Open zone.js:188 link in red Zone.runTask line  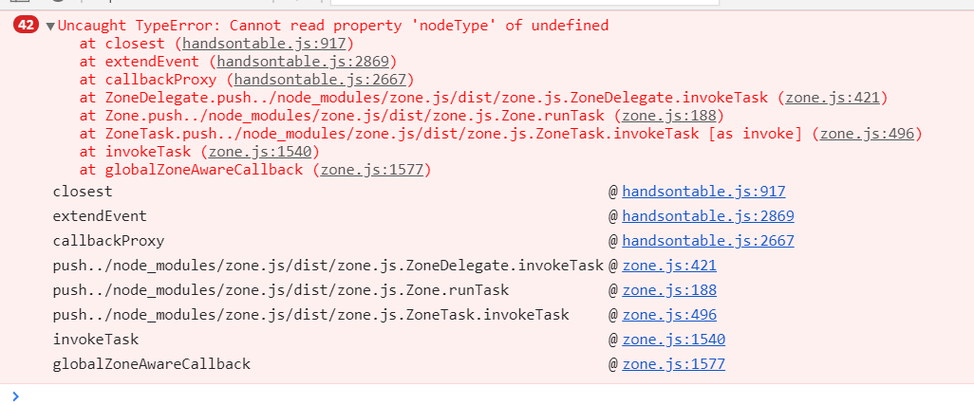[x=669, y=116]
